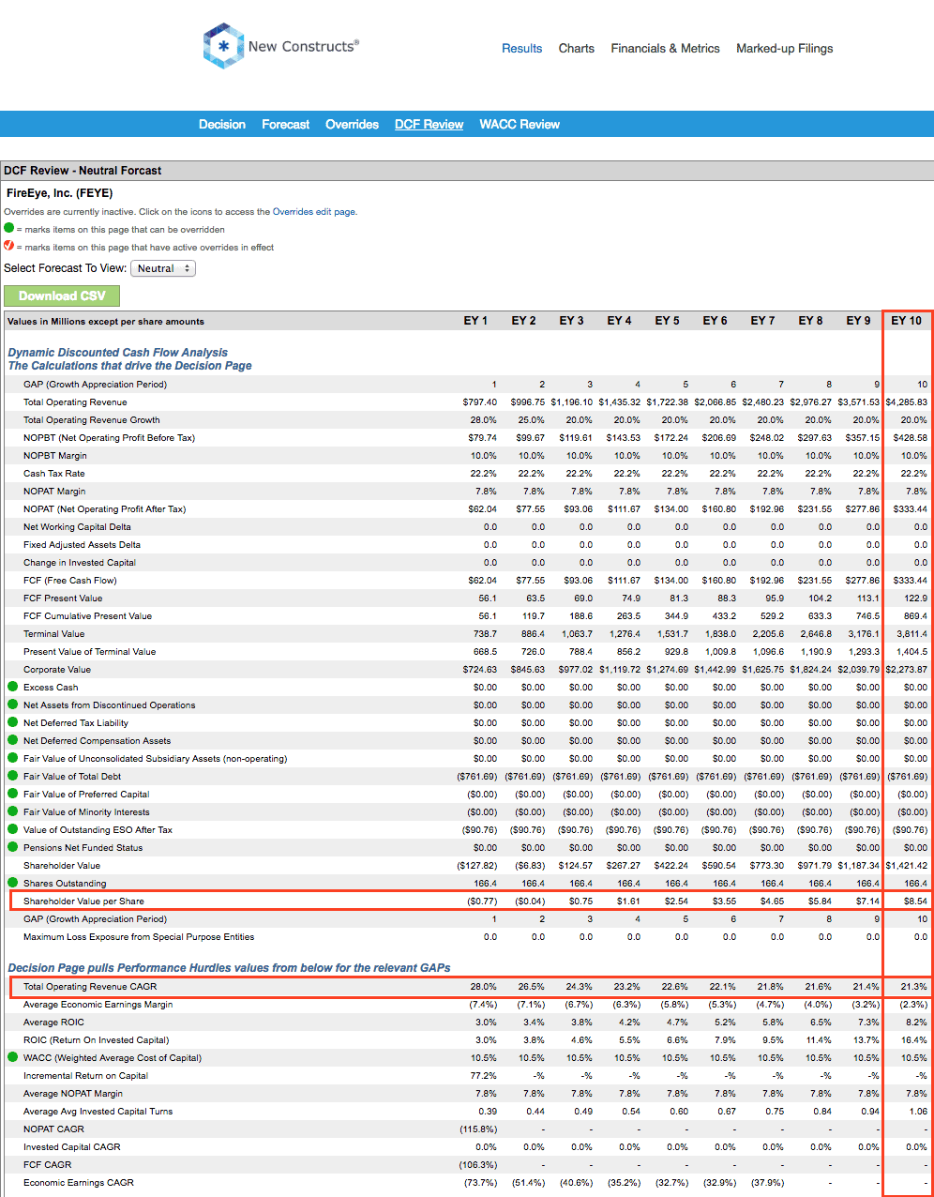Screen dimensions: 934x1197
Task: Click override dot for Value of Outstanding ESO After Tax
Action: [x=12, y=829]
